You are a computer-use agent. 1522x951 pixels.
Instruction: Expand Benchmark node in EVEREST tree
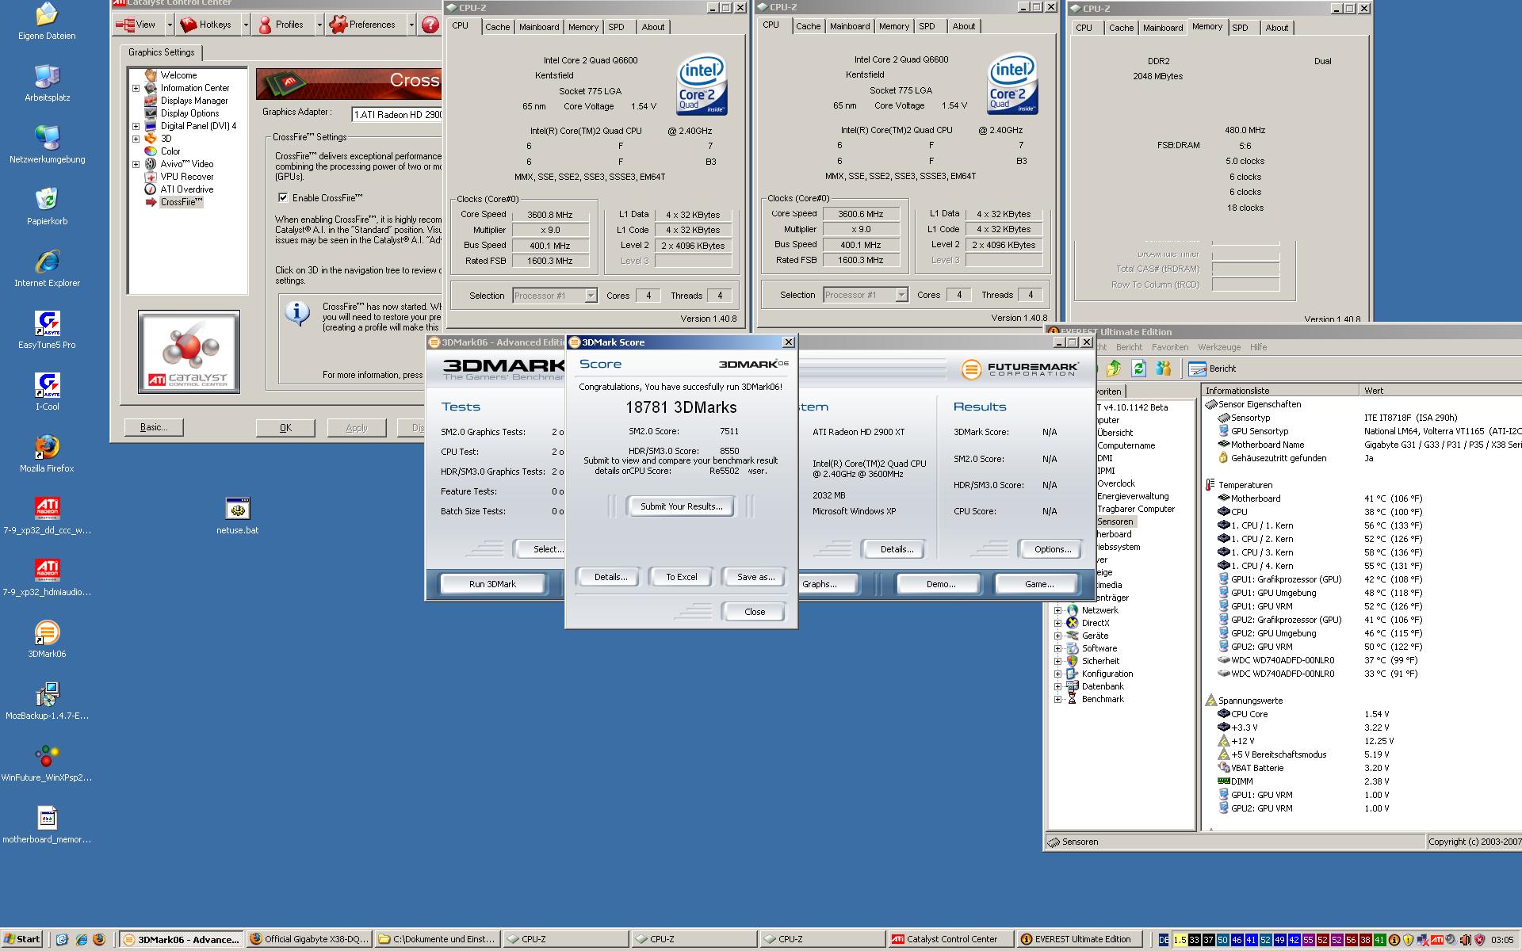point(1057,699)
